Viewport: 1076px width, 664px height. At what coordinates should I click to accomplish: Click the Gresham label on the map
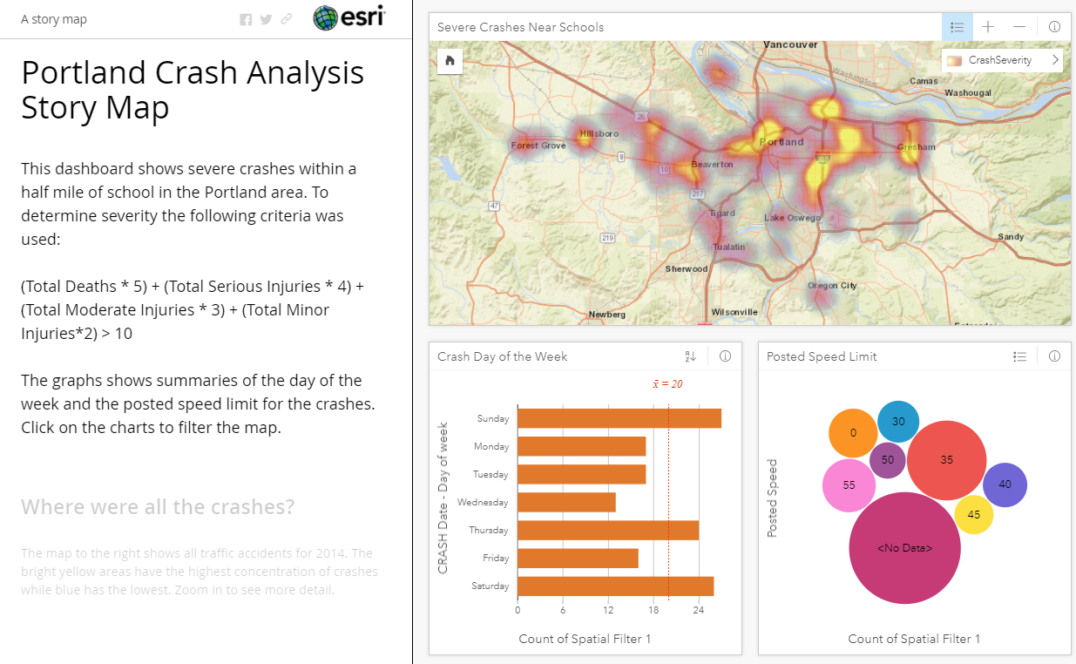pyautogui.click(x=916, y=147)
